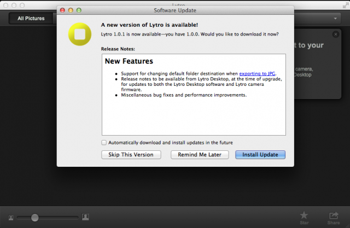This screenshot has width=350, height=228.
Task: Open the dropdown arrow in Lytro top bar
Action: pyautogui.click(x=335, y=19)
